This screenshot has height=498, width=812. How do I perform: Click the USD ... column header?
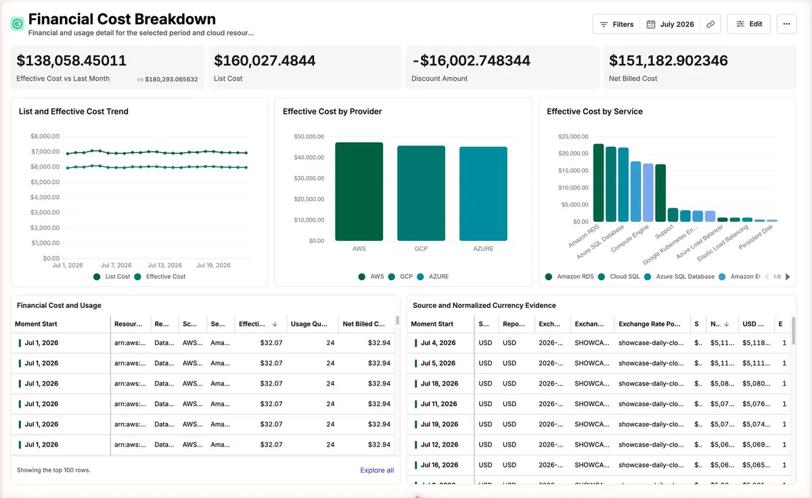(754, 324)
